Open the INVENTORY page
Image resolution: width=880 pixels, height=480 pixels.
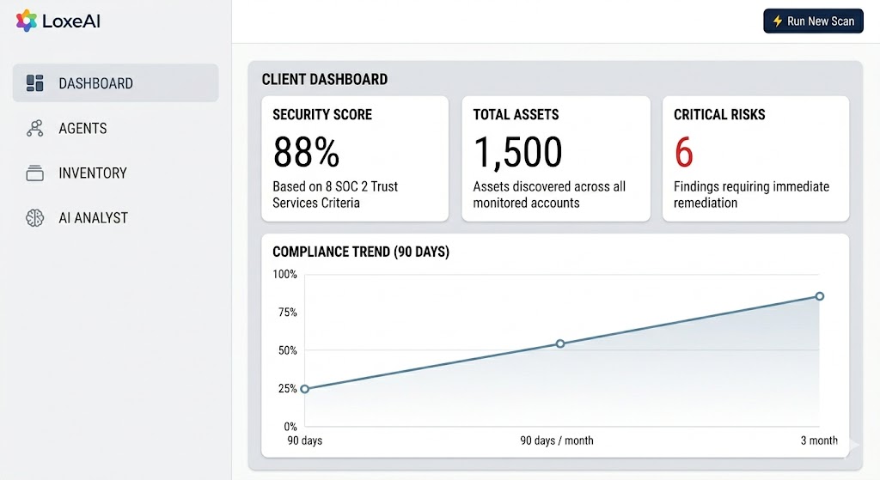pos(93,173)
